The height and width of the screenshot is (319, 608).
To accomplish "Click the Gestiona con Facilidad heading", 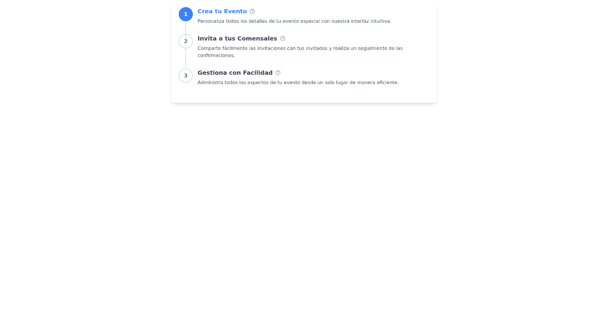I will [235, 72].
